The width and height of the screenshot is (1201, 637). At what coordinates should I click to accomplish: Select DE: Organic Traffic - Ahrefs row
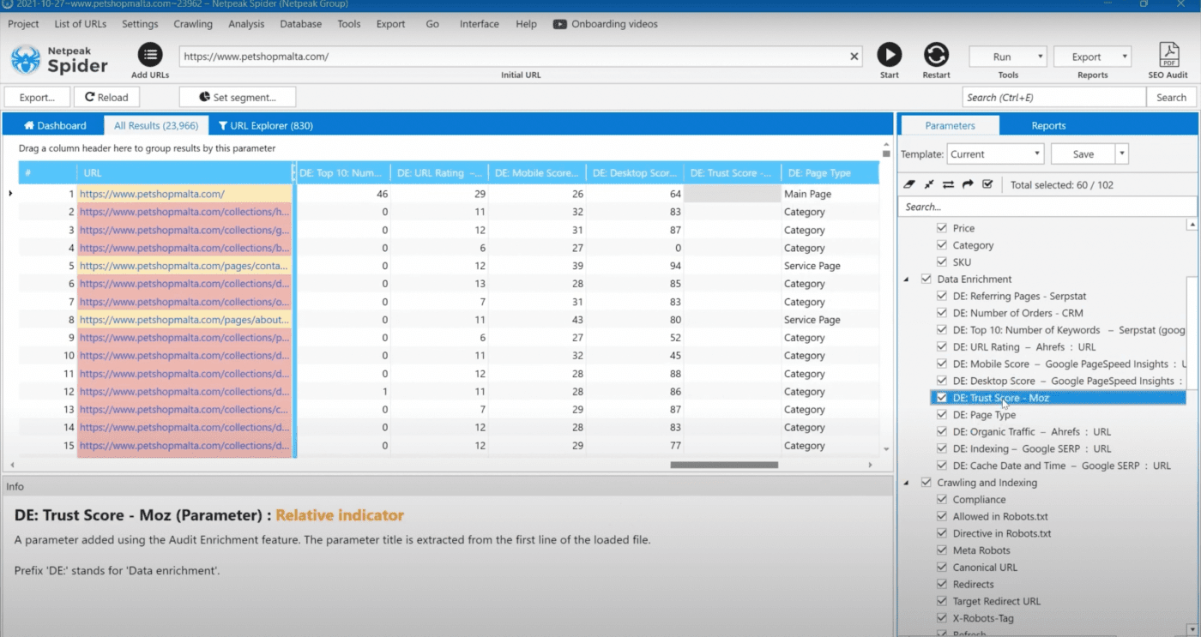tap(1032, 432)
